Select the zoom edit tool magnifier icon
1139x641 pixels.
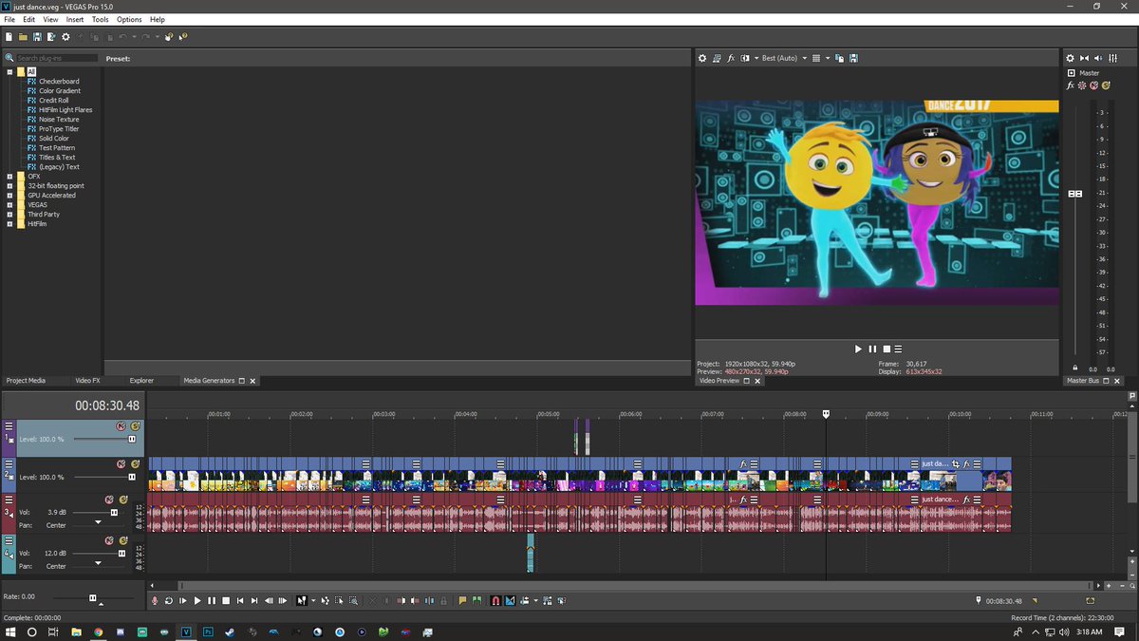click(353, 600)
